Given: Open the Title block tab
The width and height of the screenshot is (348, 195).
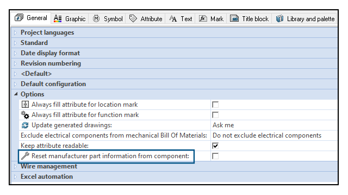Looking at the screenshot, I should [249, 18].
